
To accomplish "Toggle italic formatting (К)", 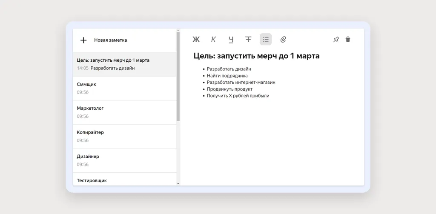I will 213,40.
